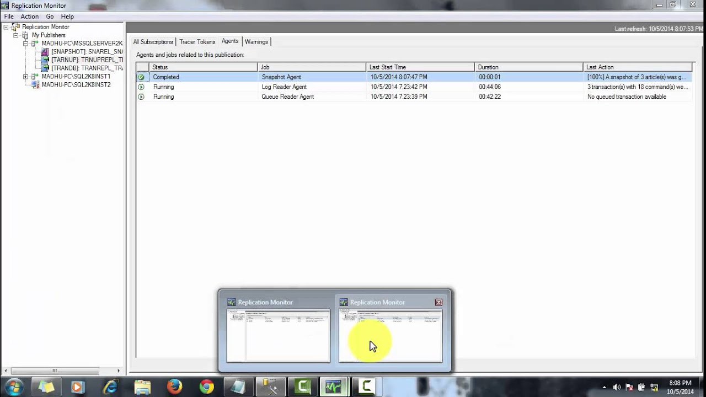Open the Help menu

[x=67, y=17]
